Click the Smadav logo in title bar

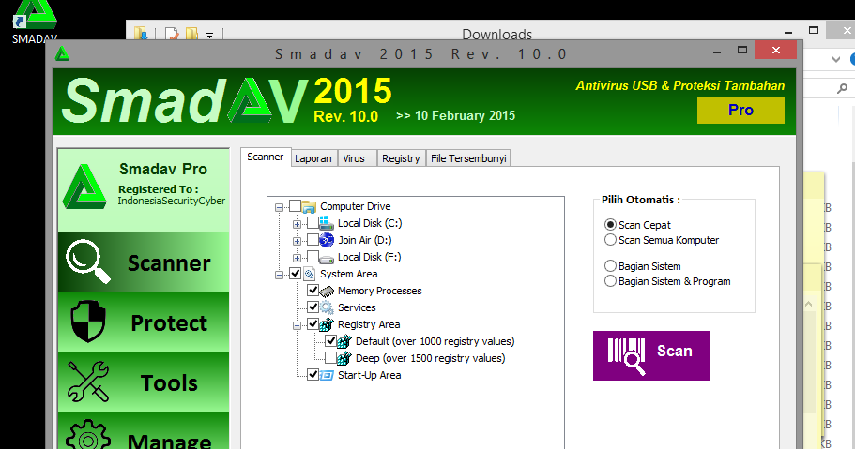click(x=62, y=53)
